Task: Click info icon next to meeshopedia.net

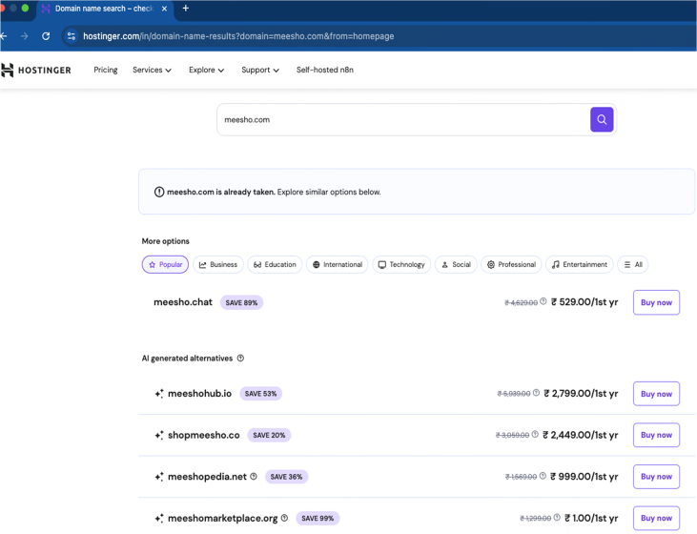Action: pos(254,476)
